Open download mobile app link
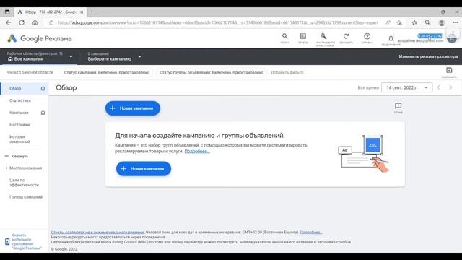This screenshot has height=260, width=462. pos(27,241)
